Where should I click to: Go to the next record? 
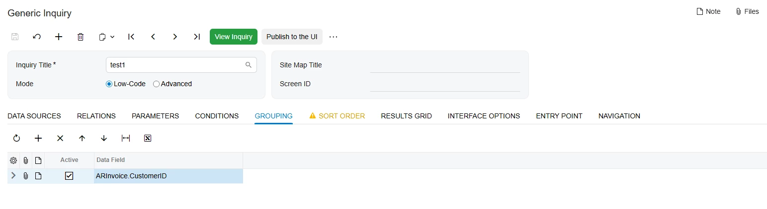click(175, 37)
